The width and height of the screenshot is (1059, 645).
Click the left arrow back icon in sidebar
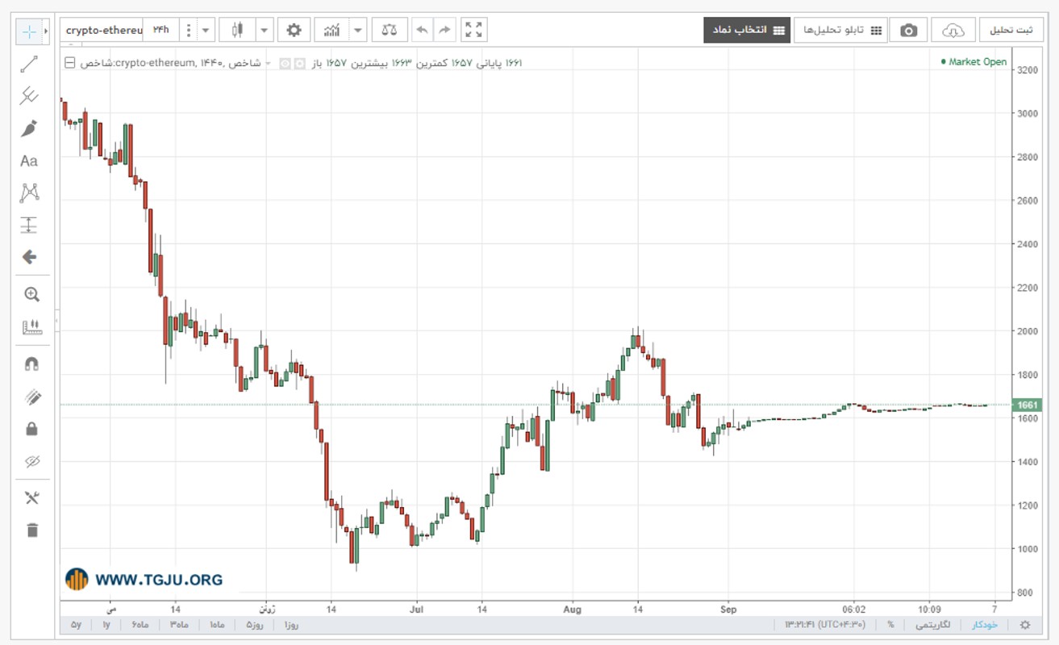click(29, 257)
